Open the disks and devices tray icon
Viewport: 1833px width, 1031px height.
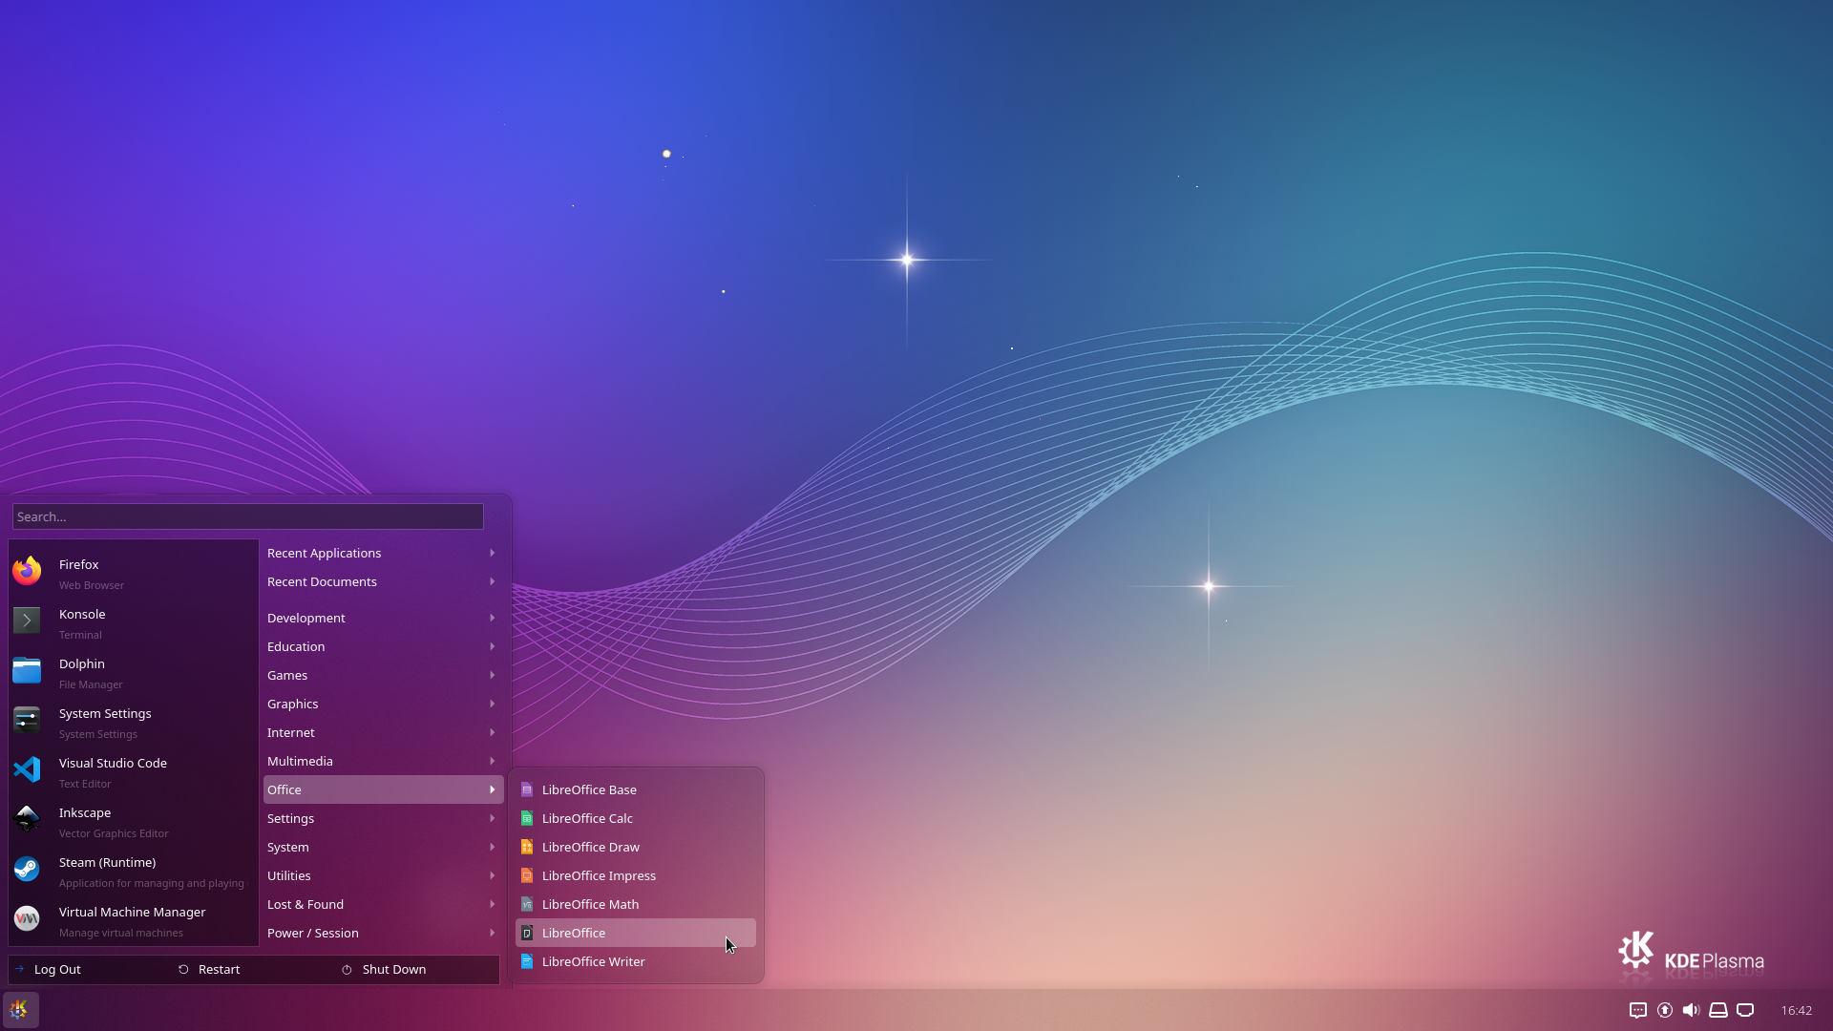pyautogui.click(x=1718, y=1010)
